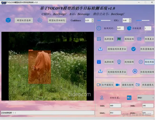Click the detection time 0.01 field
Screen dimensions: 155x120
(x=120, y=28)
